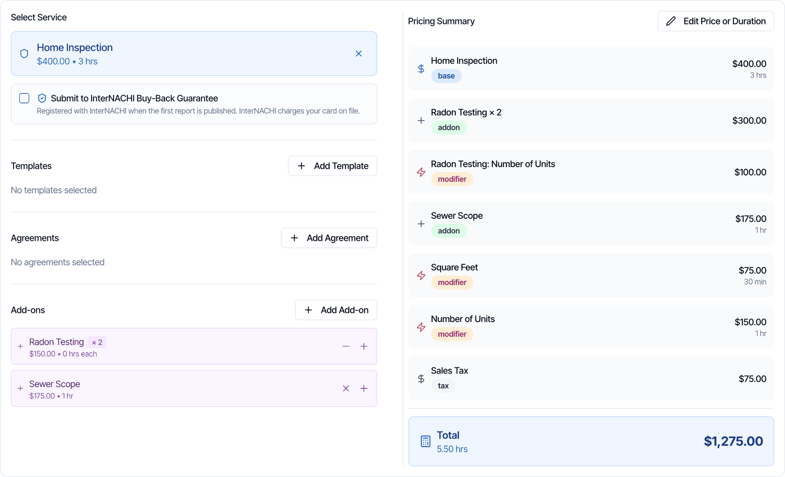785x477 pixels.
Task: Select the Radon Testing × 2 pricing row
Action: [x=591, y=120]
